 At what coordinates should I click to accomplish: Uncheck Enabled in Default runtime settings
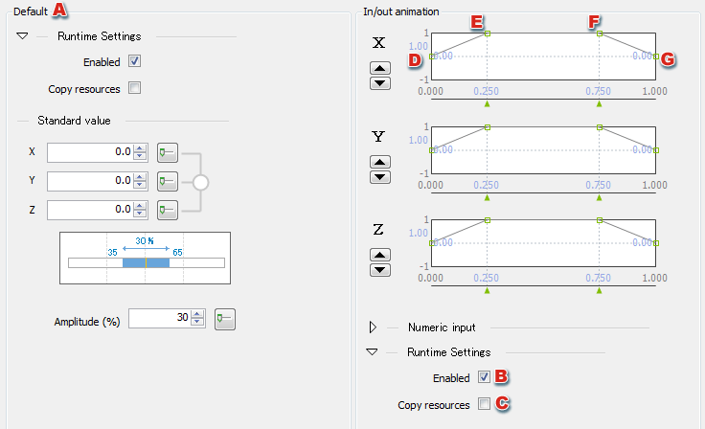tap(134, 62)
